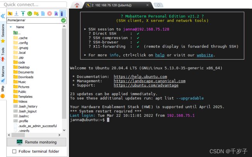Select the '..' parent folder entry
The height and width of the screenshot is (157, 252).
click(x=17, y=33)
